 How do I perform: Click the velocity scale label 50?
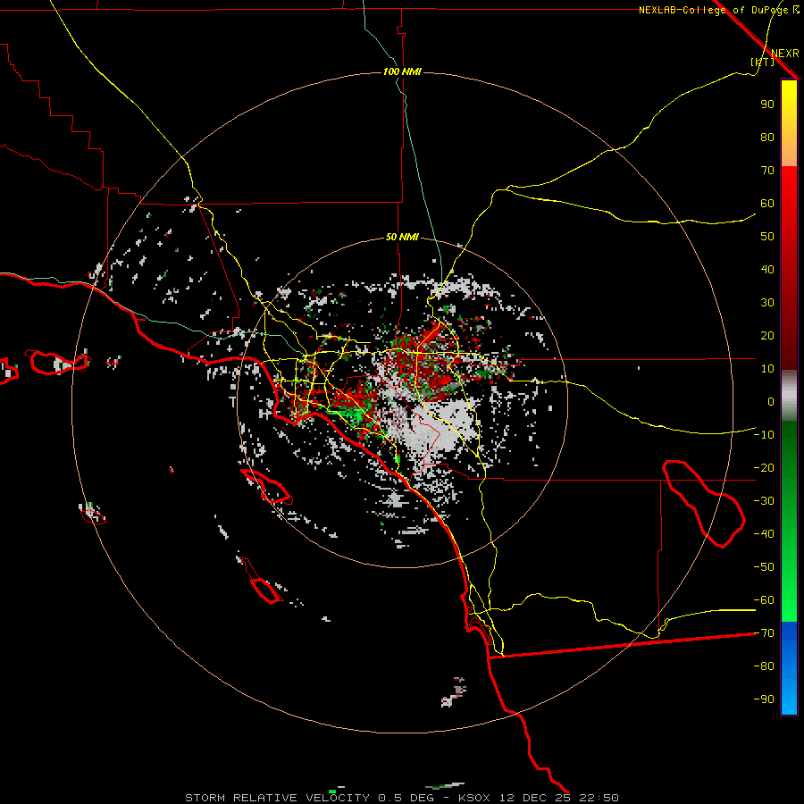(767, 237)
